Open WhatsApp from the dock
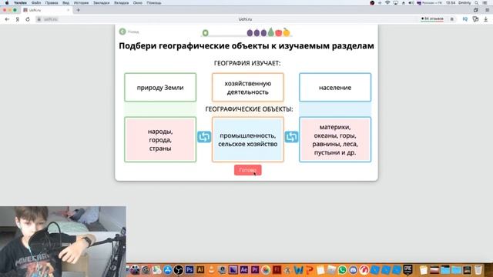Image resolution: width=493 pixels, height=277 pixels. click(342, 270)
